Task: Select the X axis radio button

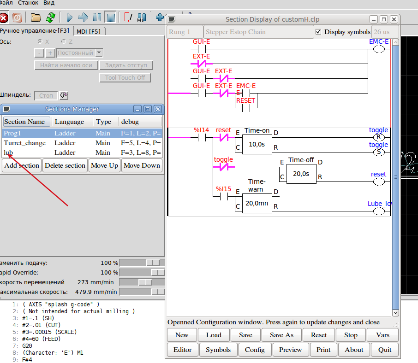Action: 40,42
